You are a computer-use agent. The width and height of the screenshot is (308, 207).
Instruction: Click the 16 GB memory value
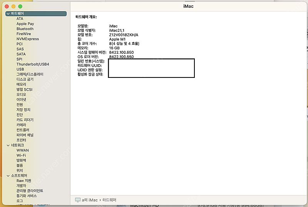coord(114,48)
